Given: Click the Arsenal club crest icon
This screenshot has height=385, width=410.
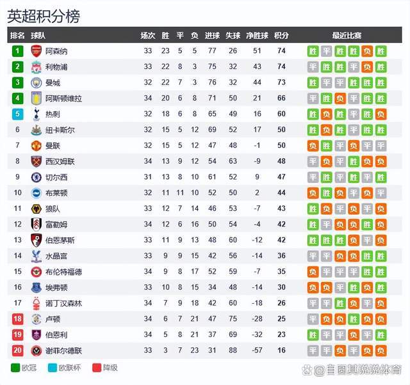Looking at the screenshot, I should [x=37, y=51].
